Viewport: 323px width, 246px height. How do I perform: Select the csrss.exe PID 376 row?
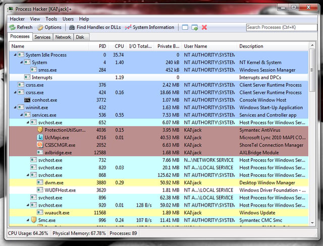point(158,85)
